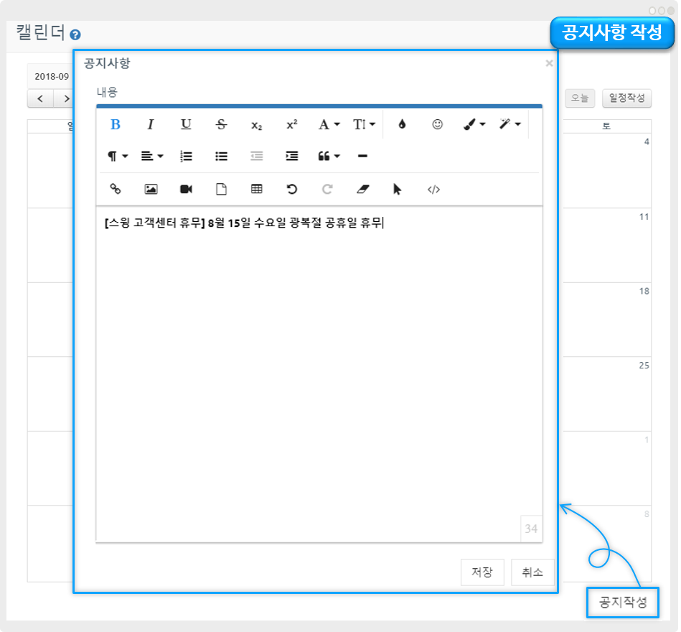Image resolution: width=681 pixels, height=632 pixels.
Task: Click inside the notice content text area
Action: click(319, 359)
